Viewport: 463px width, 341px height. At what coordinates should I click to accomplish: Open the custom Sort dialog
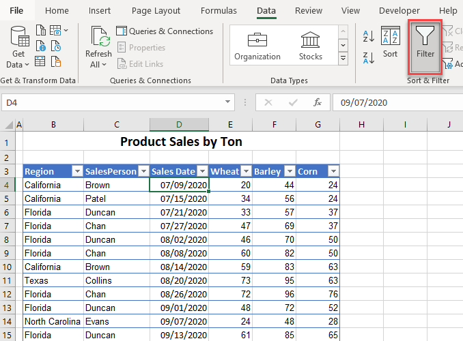(390, 44)
